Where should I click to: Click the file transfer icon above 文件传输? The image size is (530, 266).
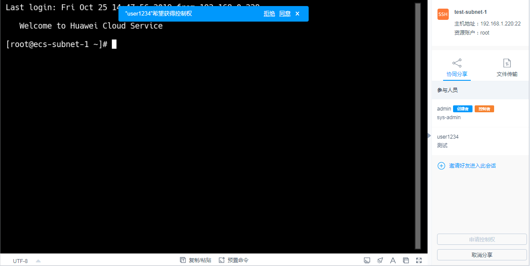tap(507, 63)
